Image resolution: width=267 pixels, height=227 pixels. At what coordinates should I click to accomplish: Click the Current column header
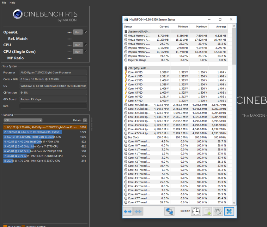(x=161, y=27)
